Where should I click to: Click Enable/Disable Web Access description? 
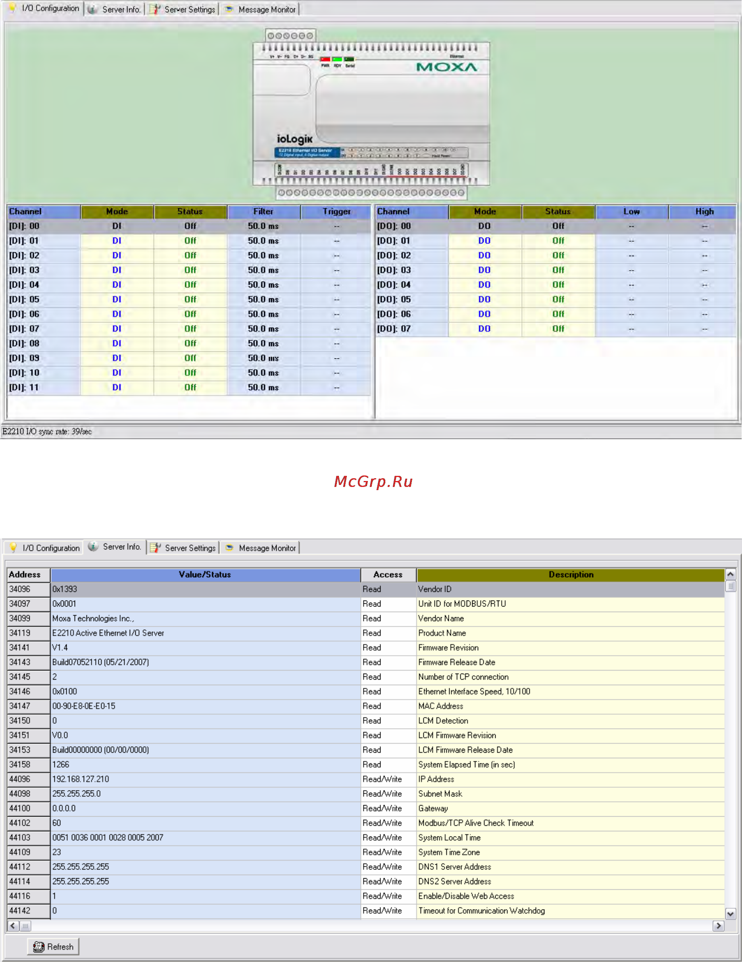[x=466, y=896]
